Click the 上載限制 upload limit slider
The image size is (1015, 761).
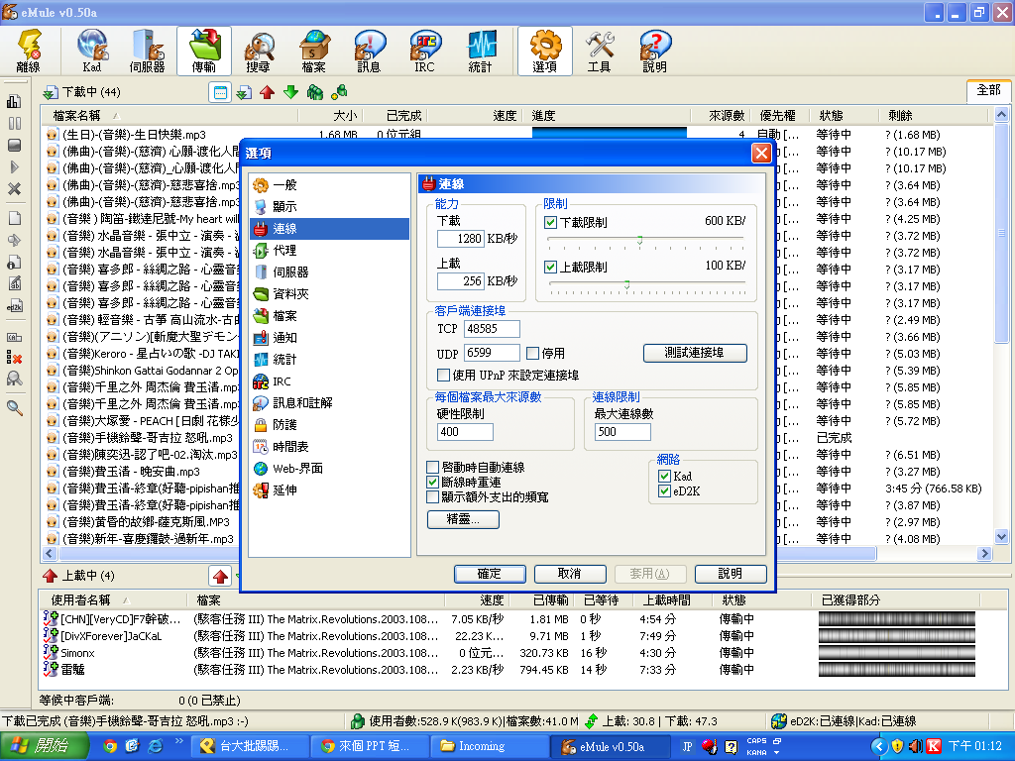click(x=644, y=283)
